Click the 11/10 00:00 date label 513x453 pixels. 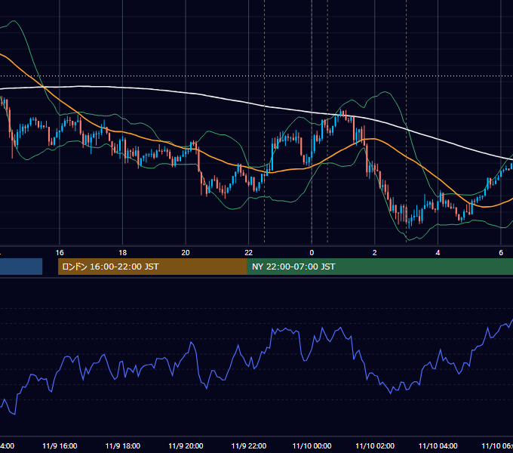tap(312, 445)
